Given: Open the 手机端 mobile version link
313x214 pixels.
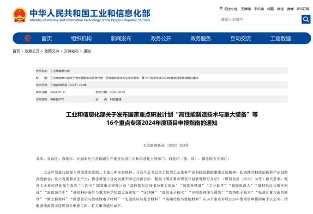Looking at the screenshot, I should pyautogui.click(x=259, y=9).
